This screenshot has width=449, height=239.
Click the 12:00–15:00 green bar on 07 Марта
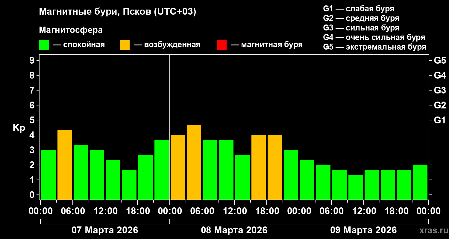pyautogui.click(x=113, y=180)
